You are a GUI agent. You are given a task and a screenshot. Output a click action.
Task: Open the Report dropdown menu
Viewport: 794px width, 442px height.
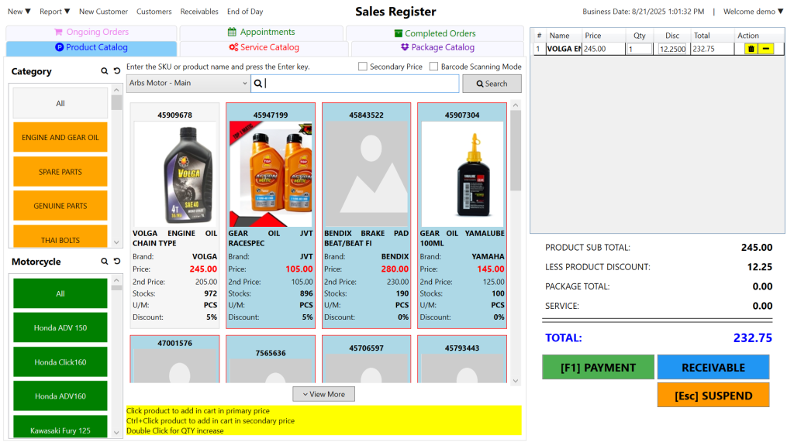(x=55, y=11)
